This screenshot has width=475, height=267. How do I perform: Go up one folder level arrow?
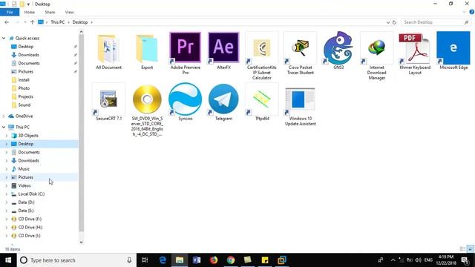(x=32, y=22)
